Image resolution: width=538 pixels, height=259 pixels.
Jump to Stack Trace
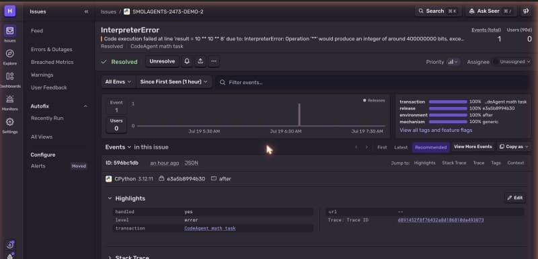454,163
